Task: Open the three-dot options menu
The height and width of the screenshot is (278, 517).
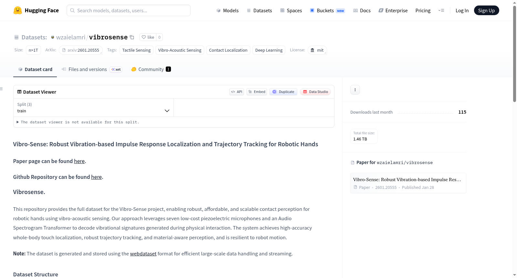Action: (355, 90)
